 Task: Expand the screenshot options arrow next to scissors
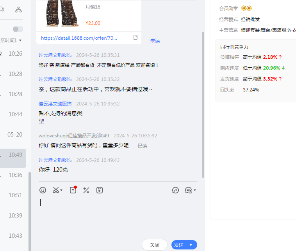pyautogui.click(x=61, y=190)
